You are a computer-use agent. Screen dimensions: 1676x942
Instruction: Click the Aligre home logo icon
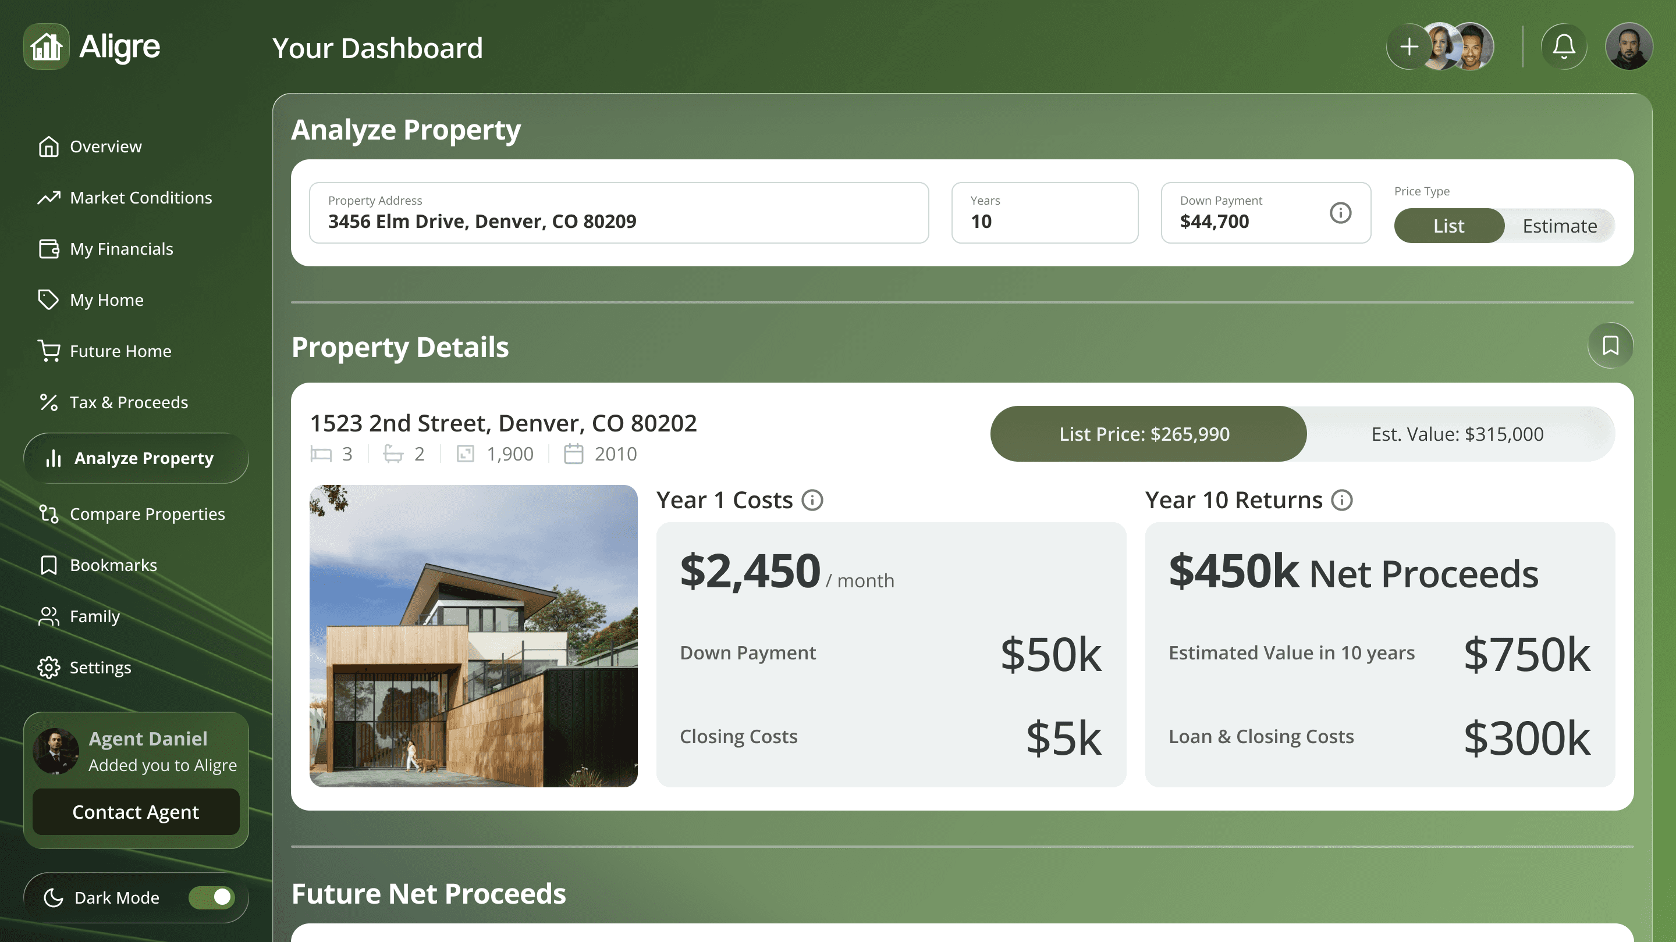[x=46, y=47]
